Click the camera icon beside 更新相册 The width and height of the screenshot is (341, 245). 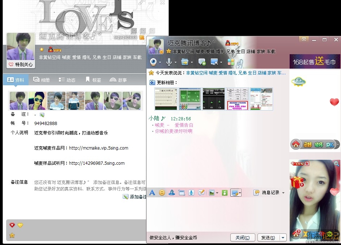point(152,83)
